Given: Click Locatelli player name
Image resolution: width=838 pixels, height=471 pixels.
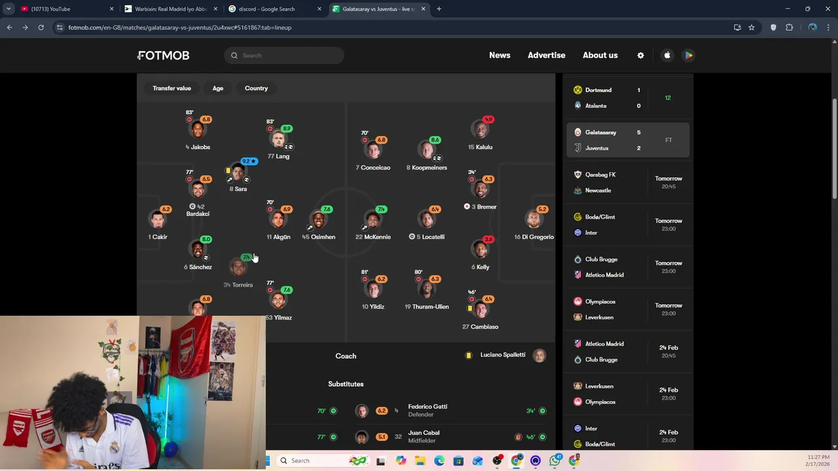Looking at the screenshot, I should [x=430, y=237].
